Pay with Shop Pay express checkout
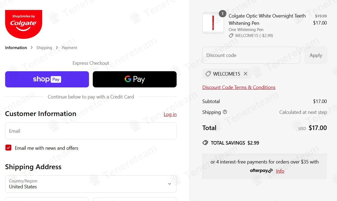337x201 pixels. 47,79
